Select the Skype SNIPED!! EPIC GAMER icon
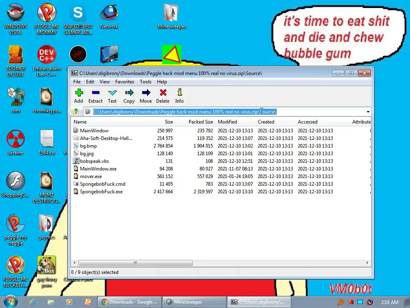The image size is (410, 308). tap(78, 19)
